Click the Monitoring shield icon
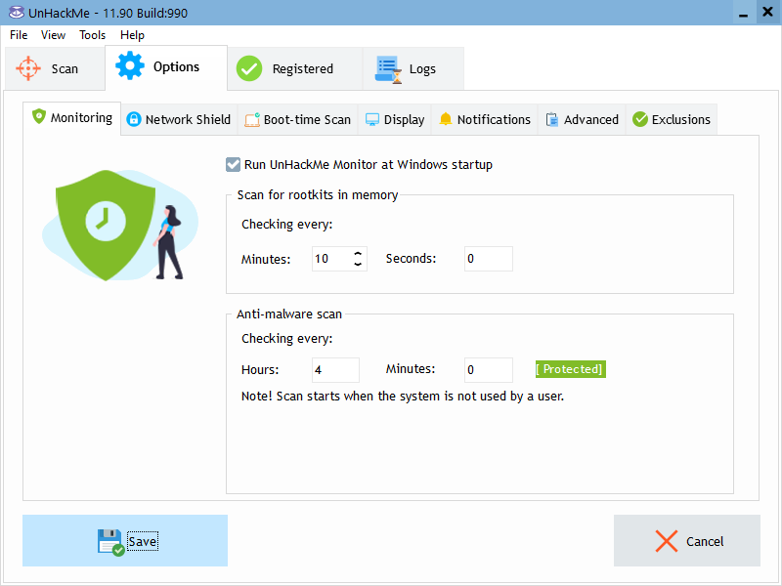The width and height of the screenshot is (782, 586). pyautogui.click(x=39, y=116)
